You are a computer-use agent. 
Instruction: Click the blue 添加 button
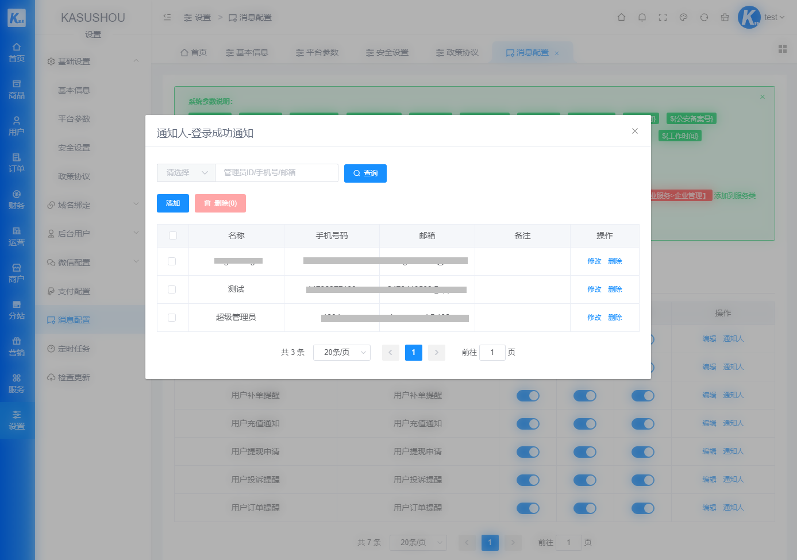(173, 203)
